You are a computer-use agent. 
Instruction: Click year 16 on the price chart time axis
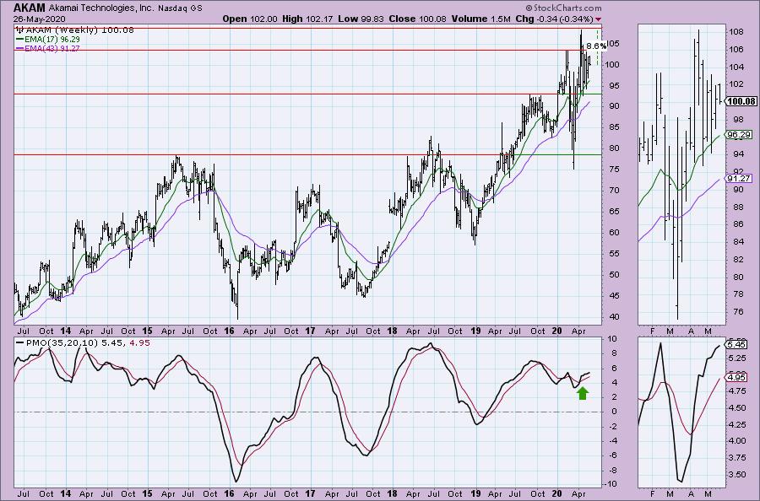(x=229, y=331)
